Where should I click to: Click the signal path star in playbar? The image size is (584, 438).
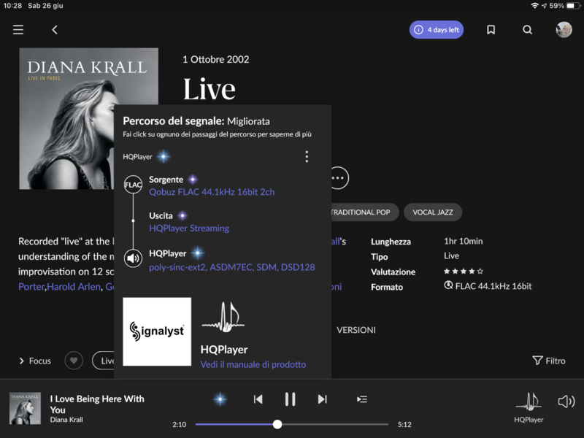tap(220, 399)
